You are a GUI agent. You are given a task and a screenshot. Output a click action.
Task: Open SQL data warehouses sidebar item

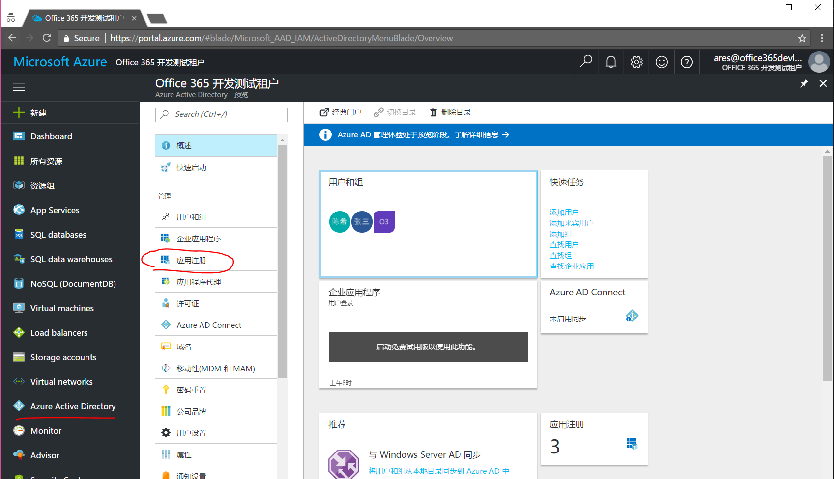click(70, 259)
